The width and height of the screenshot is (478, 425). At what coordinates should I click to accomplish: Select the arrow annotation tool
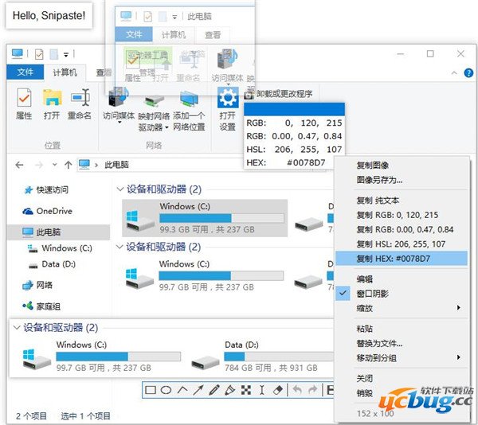pos(198,390)
